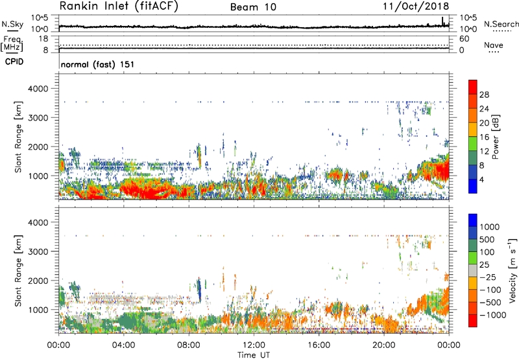Select the '25' label on Velocity colorbar
The width and height of the screenshot is (519, 359).
(x=484, y=265)
